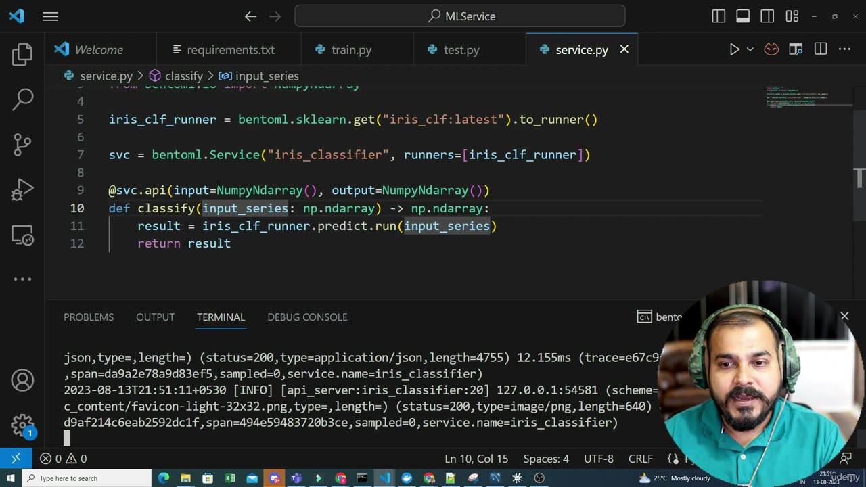The image size is (866, 487).
Task: Open Excel from the taskbar
Action: tap(230, 478)
